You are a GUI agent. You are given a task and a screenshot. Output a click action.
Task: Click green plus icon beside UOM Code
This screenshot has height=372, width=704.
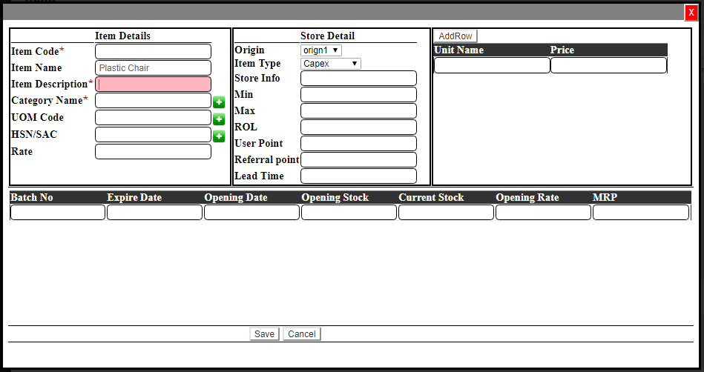tap(219, 119)
